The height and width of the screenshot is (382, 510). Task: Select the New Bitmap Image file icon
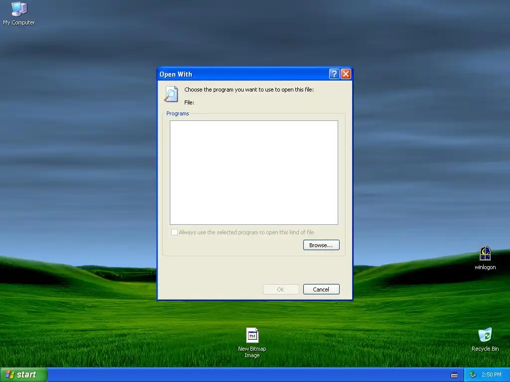(x=252, y=342)
